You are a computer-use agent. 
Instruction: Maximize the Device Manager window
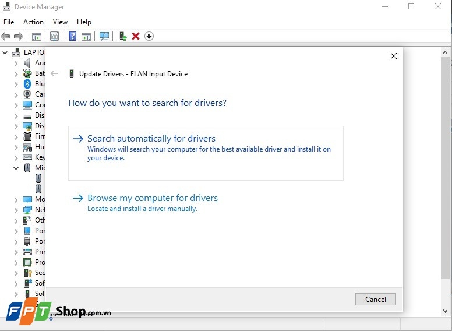(411, 6)
